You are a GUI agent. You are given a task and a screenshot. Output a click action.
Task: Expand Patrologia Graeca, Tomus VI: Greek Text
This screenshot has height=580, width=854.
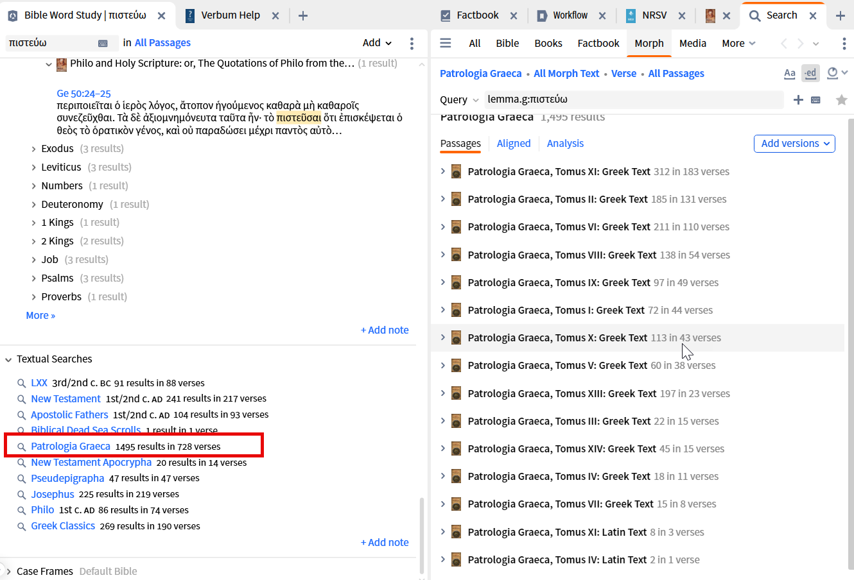[442, 226]
